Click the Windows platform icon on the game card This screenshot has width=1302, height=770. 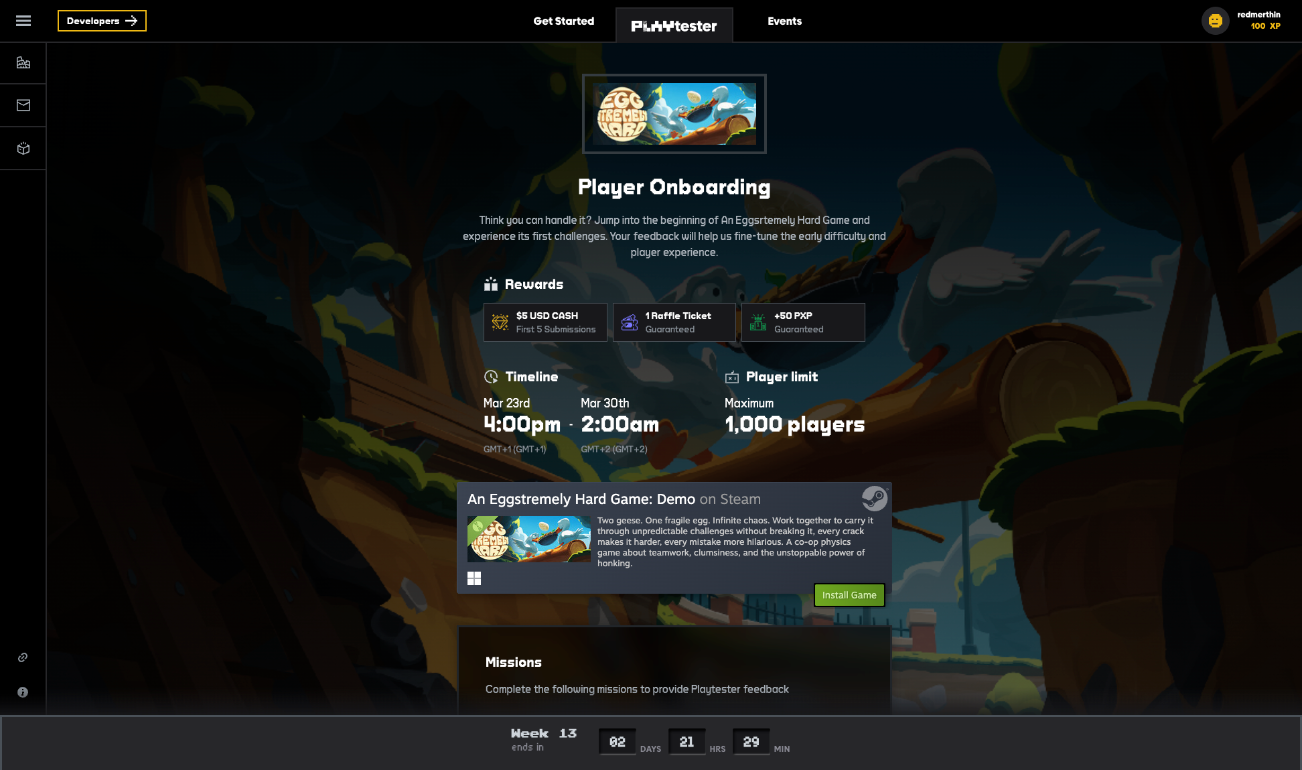(x=474, y=578)
